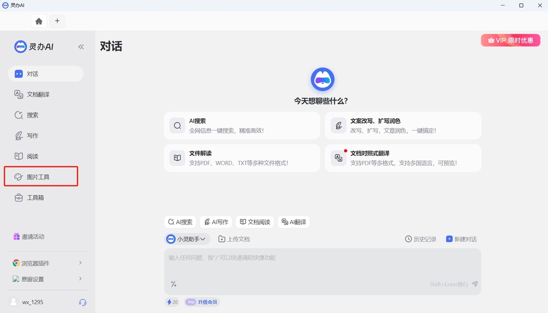Viewport: 548px width, 313px height.
Task: Select the AI搜索 suggestion card
Action: point(242,125)
